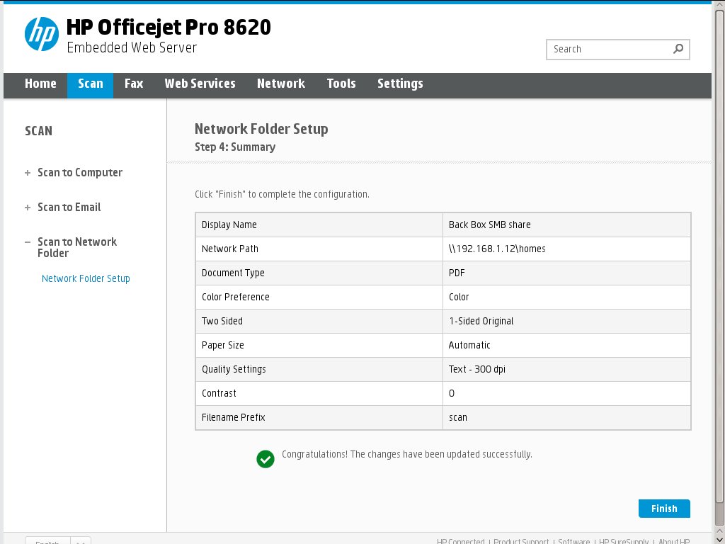Click the 'Quality Settings' row label

(234, 369)
